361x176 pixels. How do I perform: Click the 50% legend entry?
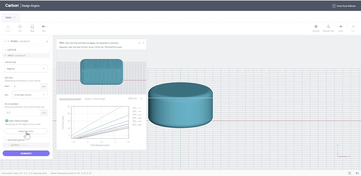click(137, 121)
